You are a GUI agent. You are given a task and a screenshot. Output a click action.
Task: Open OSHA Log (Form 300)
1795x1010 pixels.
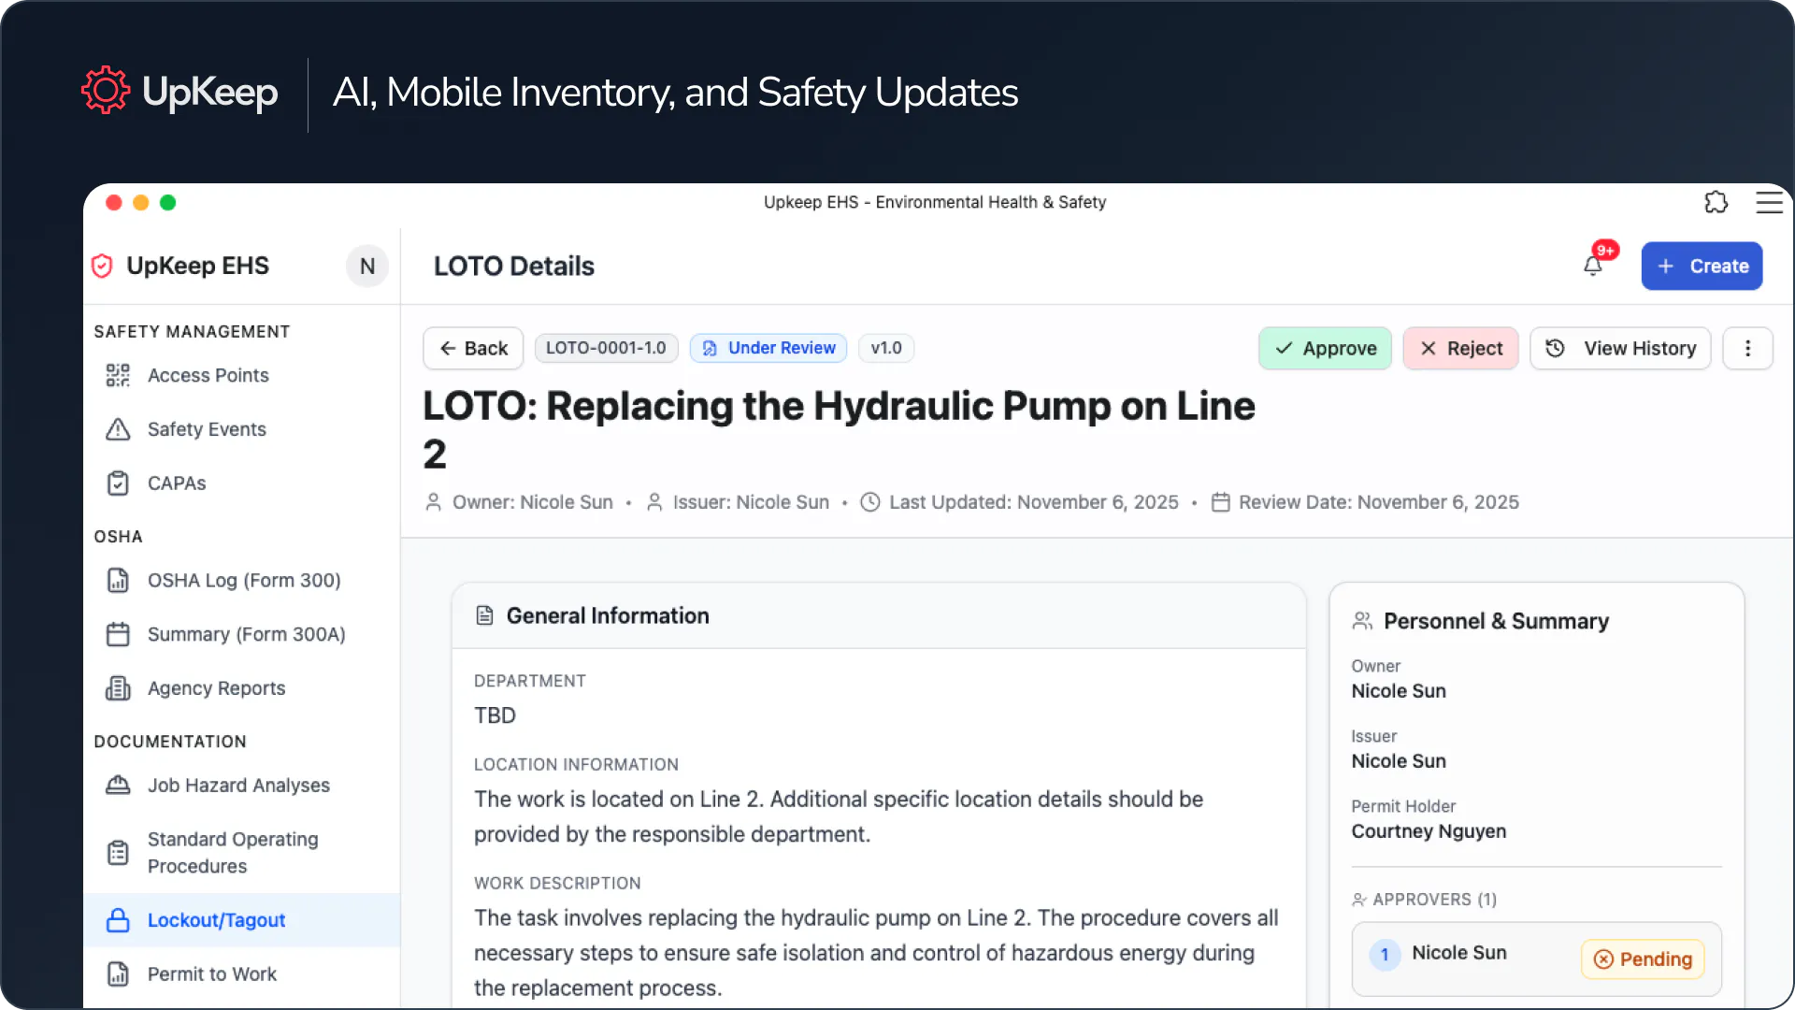[243, 581]
